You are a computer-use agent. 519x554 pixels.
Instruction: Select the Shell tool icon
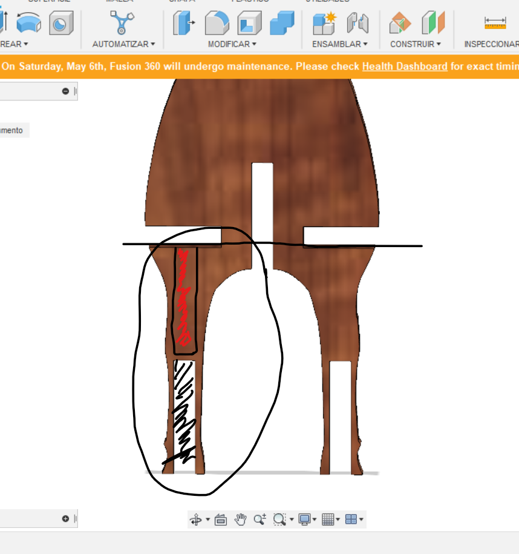[249, 23]
